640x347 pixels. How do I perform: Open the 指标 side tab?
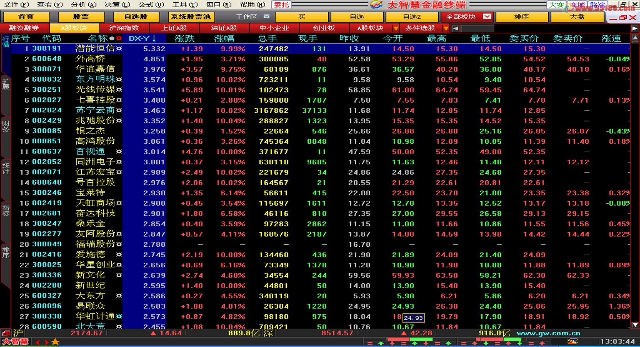(x=6, y=210)
